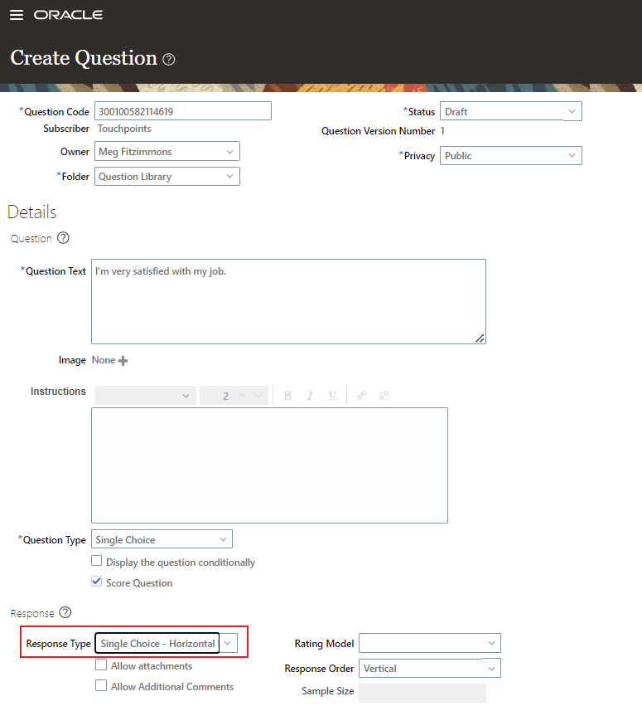This screenshot has height=706, width=642.
Task: Click the Question Version Number value 1
Action: coord(442,131)
